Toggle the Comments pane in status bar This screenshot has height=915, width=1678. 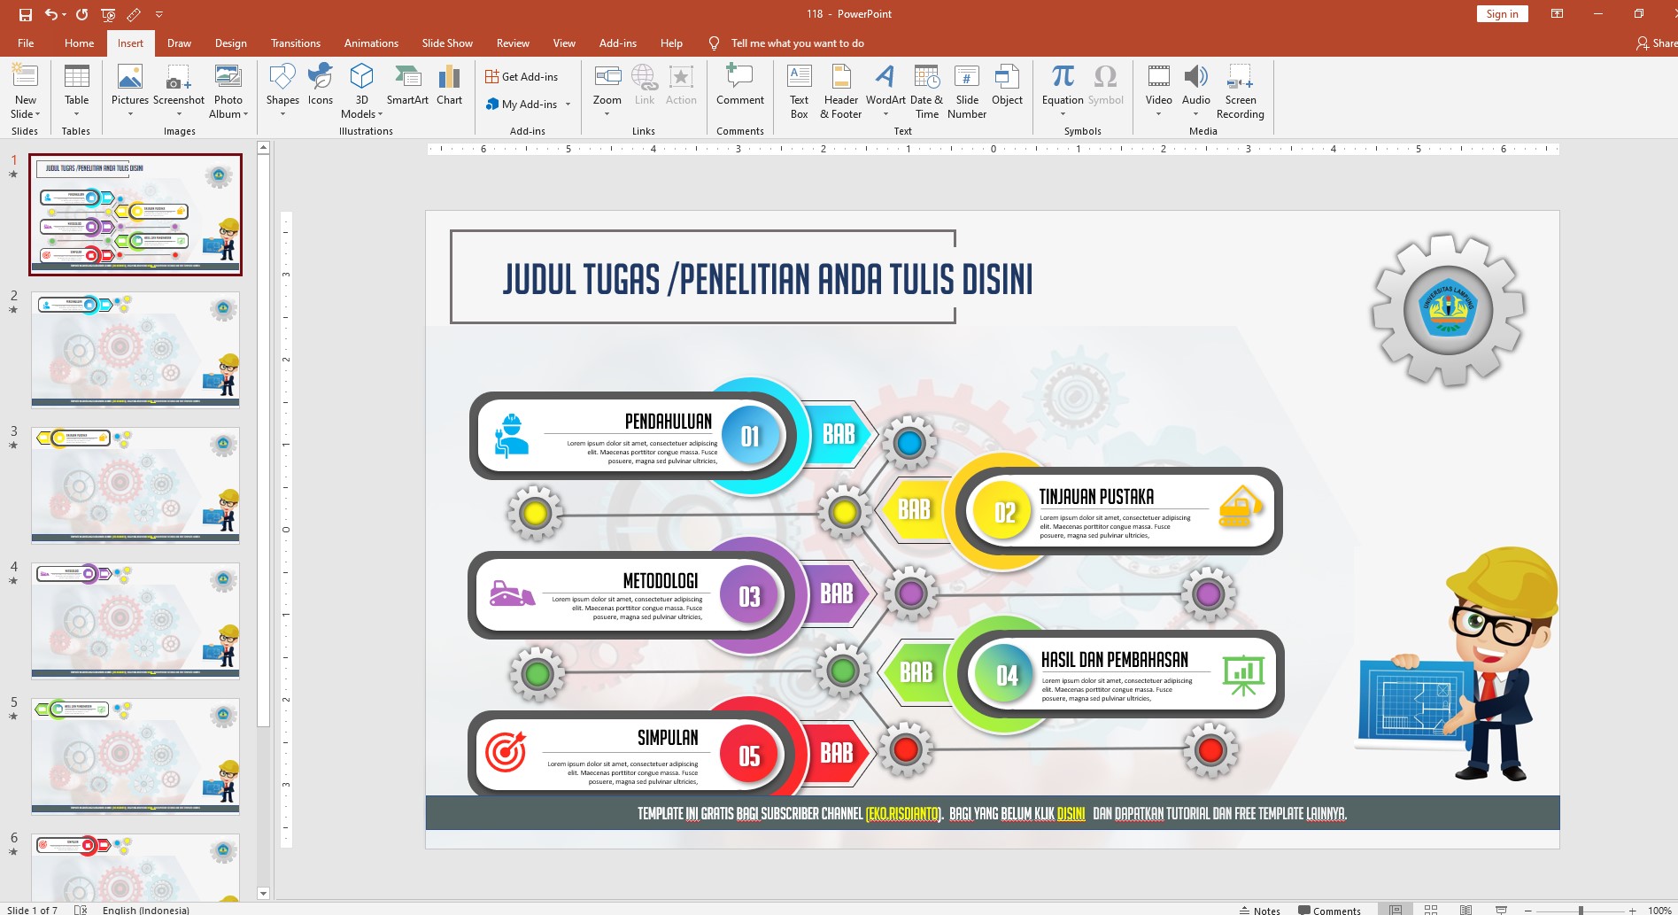click(x=1328, y=910)
